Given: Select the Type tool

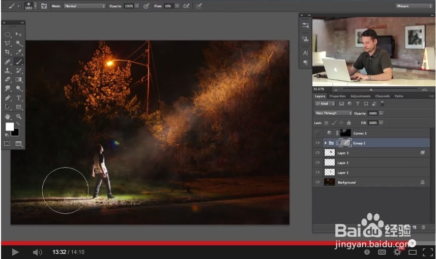Looking at the screenshot, I should coord(19,98).
